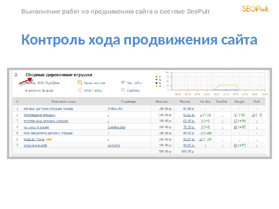
Task: Open Mail position link in row 2
Action: click(x=257, y=115)
